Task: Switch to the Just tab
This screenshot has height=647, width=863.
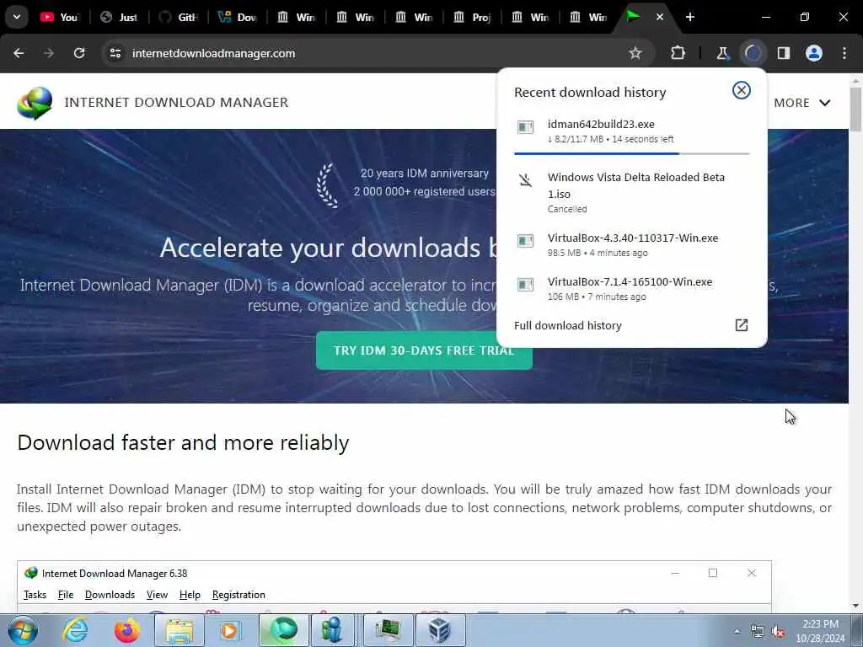Action: pos(120,17)
